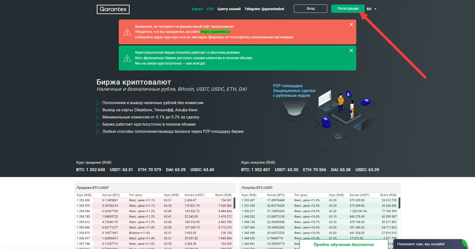
Task: Click Всего (RUB) header in buy table
Action: 389,195
